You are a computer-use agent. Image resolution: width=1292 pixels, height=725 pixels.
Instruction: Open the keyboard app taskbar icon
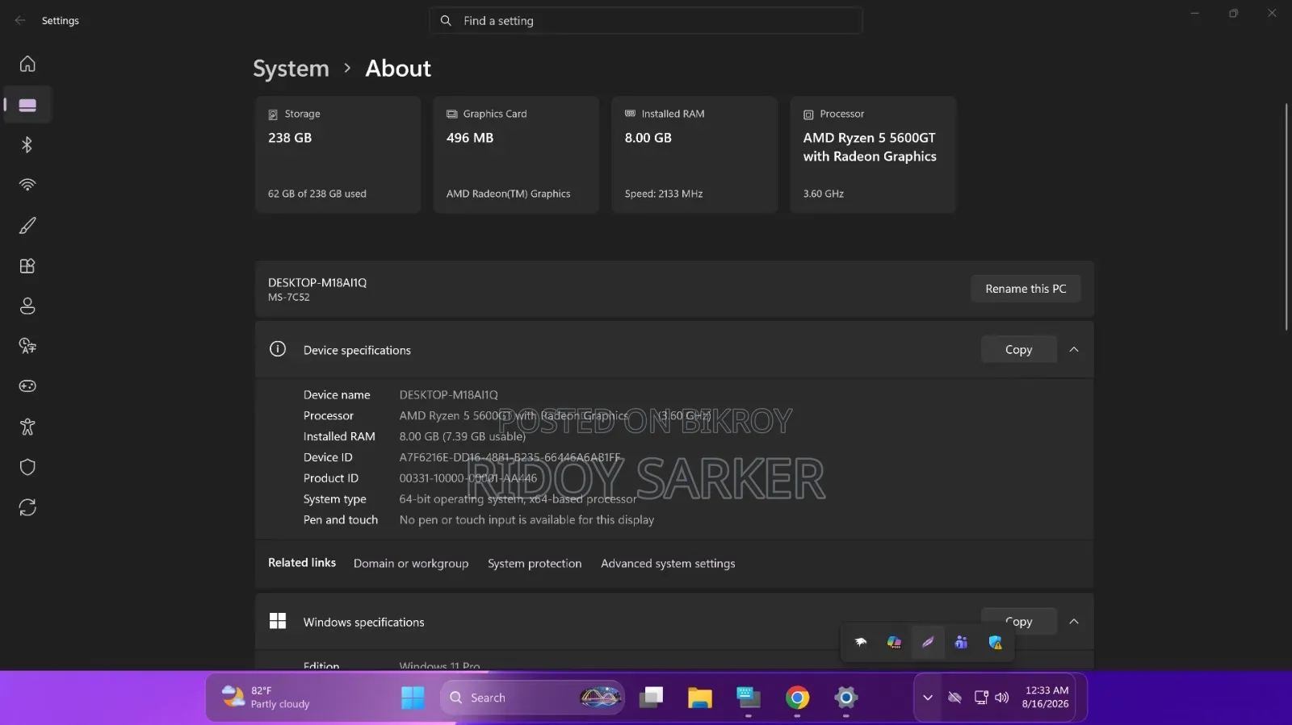(748, 698)
